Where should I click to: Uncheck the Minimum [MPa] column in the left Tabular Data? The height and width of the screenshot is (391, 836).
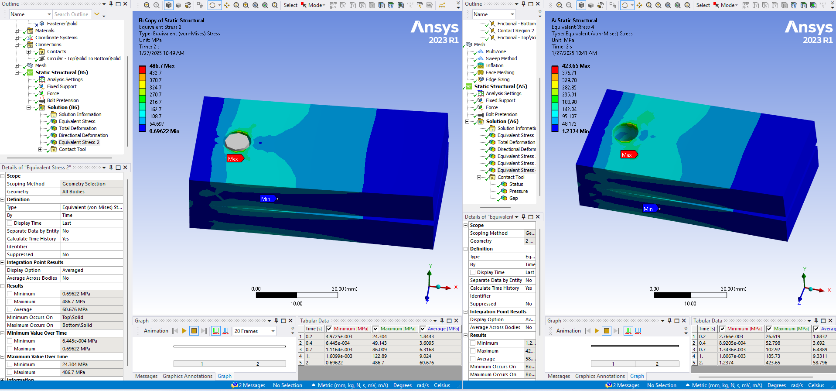[329, 329]
